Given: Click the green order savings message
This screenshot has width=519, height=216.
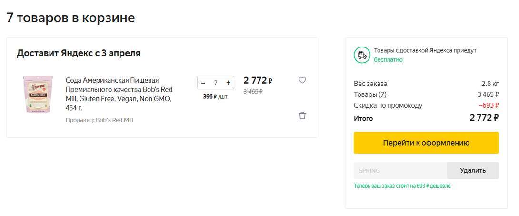Looking at the screenshot, I should pyautogui.click(x=402, y=186).
